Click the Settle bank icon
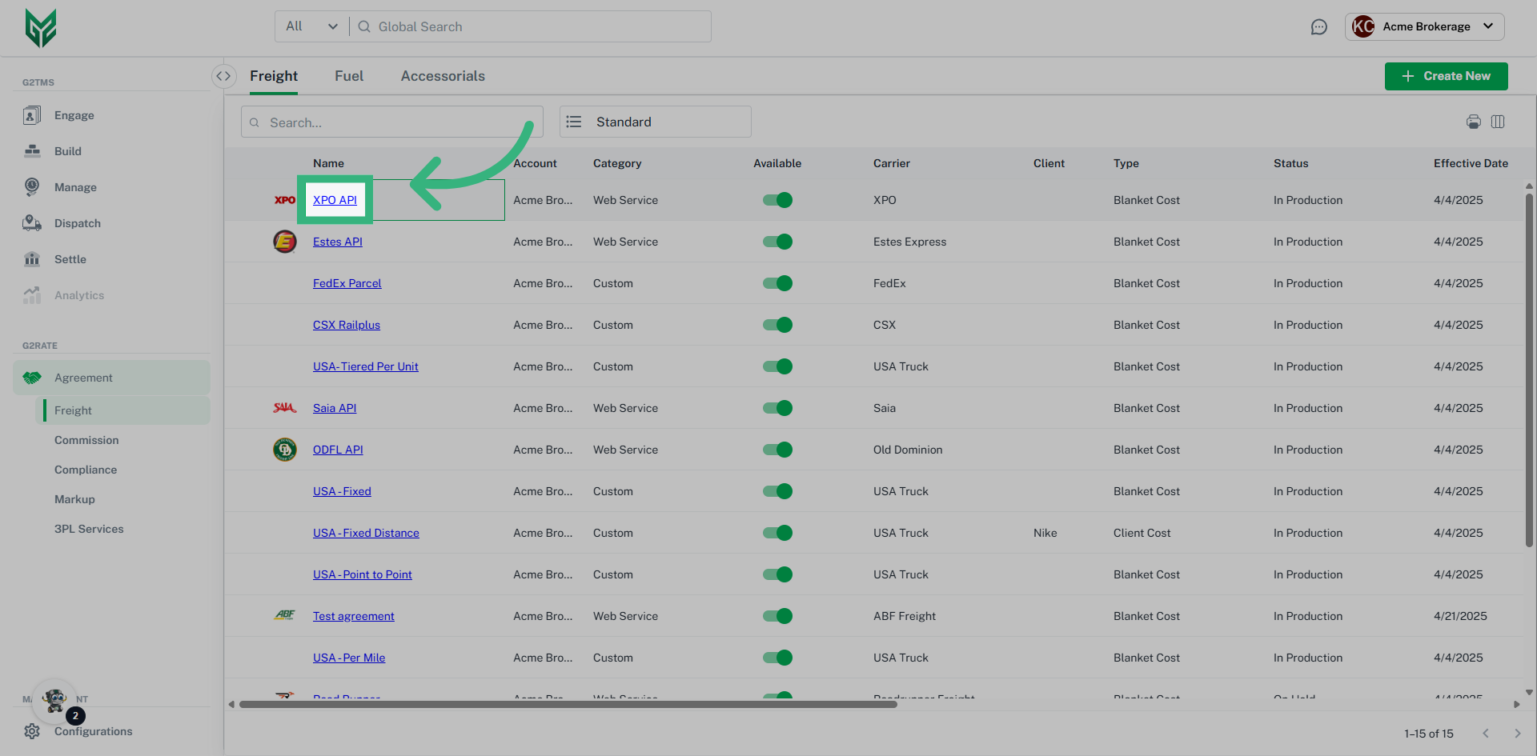 32,259
